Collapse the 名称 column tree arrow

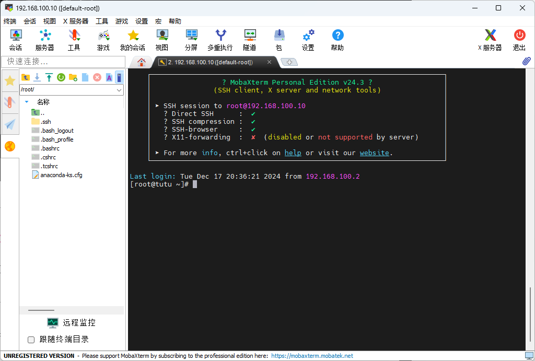[x=27, y=102]
